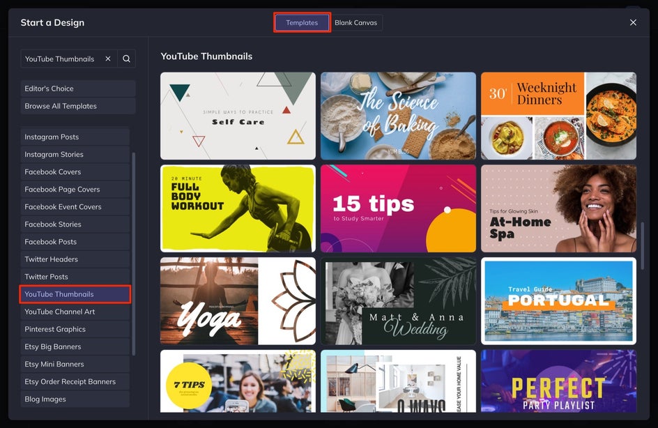Image resolution: width=658 pixels, height=428 pixels.
Task: Choose the Twitter Headers category
Action: (x=75, y=259)
